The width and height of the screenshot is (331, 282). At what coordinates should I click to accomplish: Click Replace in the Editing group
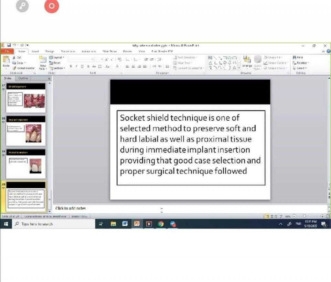click(x=301, y=62)
